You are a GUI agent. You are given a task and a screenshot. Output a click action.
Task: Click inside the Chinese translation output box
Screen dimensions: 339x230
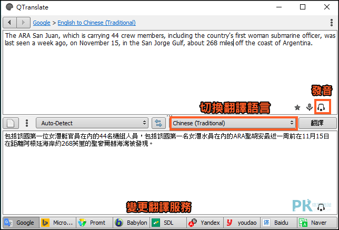pos(169,172)
